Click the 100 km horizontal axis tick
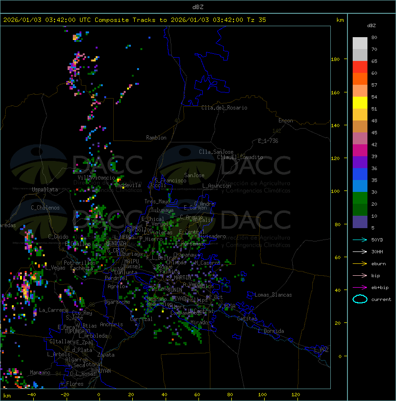Screen dimensions: 396x401 pyautogui.click(x=263, y=395)
